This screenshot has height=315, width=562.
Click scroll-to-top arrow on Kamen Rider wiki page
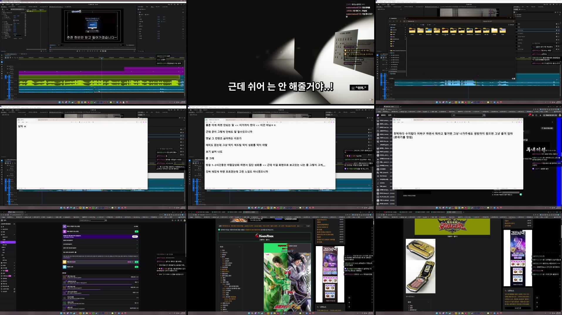click(x=349, y=303)
